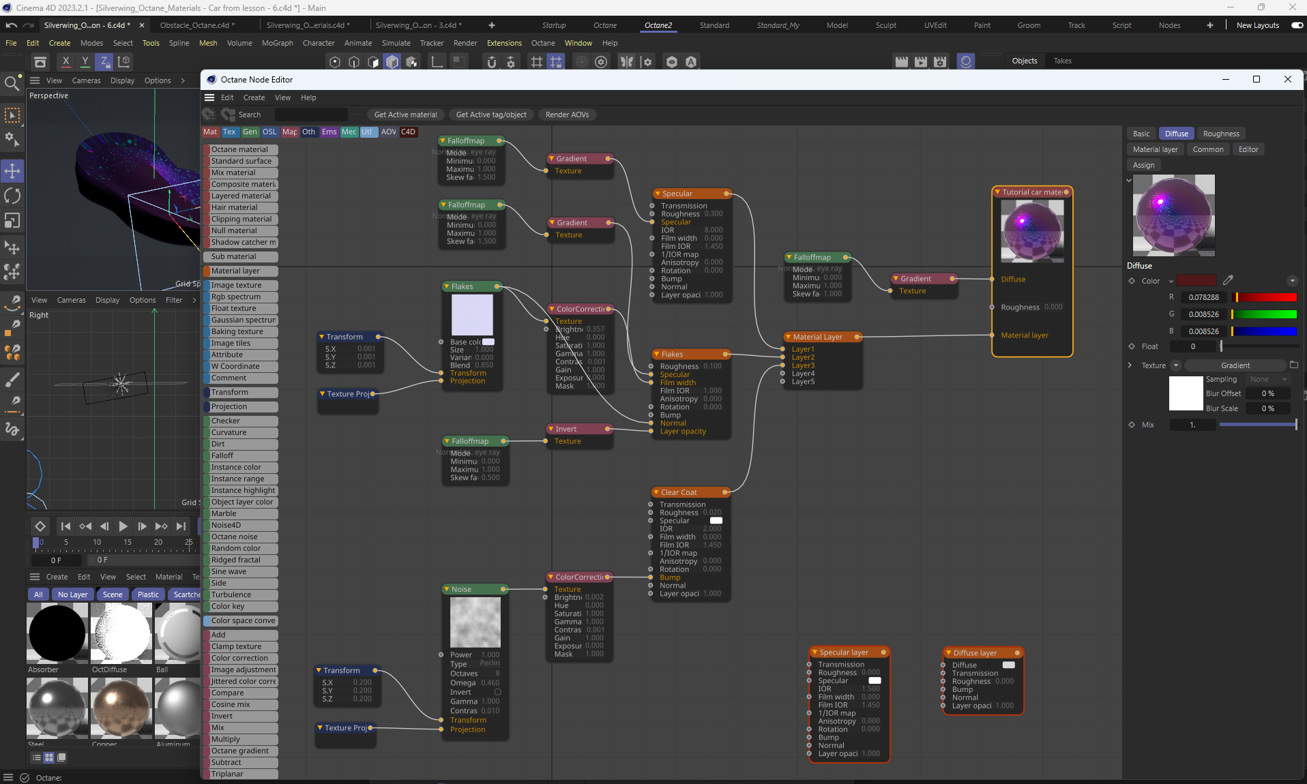Click the symmetry butterfly icon in top toolbar
Image resolution: width=1307 pixels, height=784 pixels.
(x=626, y=62)
